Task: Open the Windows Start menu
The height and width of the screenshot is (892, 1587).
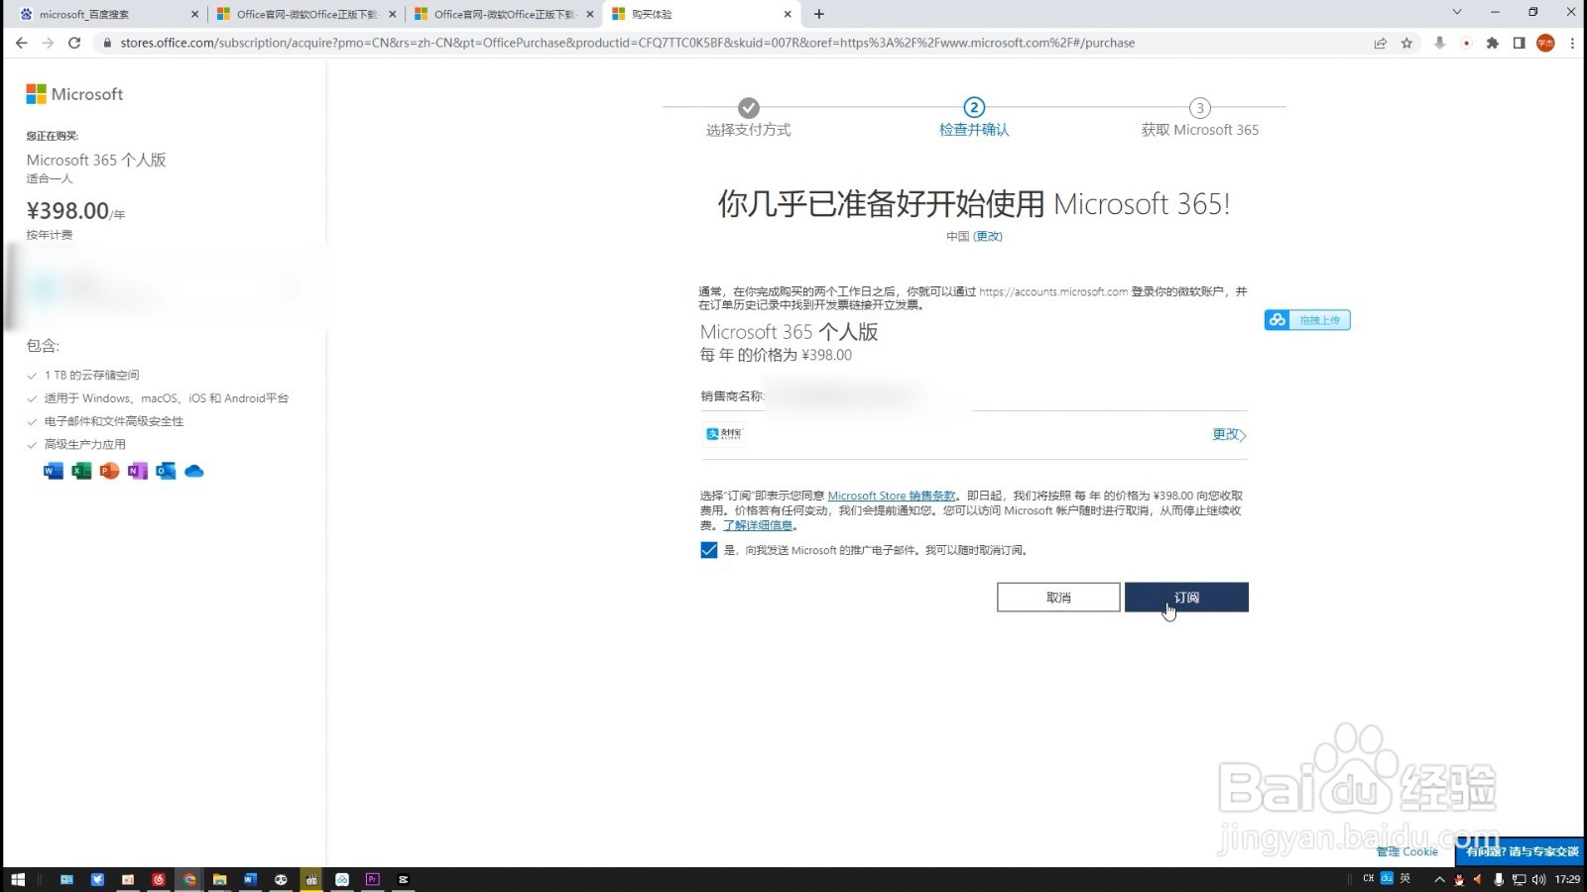Action: click(18, 879)
